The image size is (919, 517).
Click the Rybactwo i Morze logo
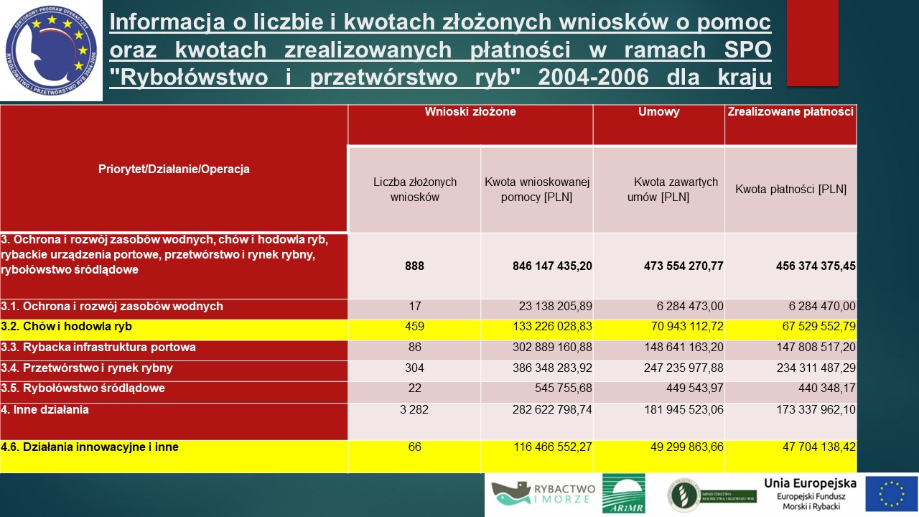(543, 493)
